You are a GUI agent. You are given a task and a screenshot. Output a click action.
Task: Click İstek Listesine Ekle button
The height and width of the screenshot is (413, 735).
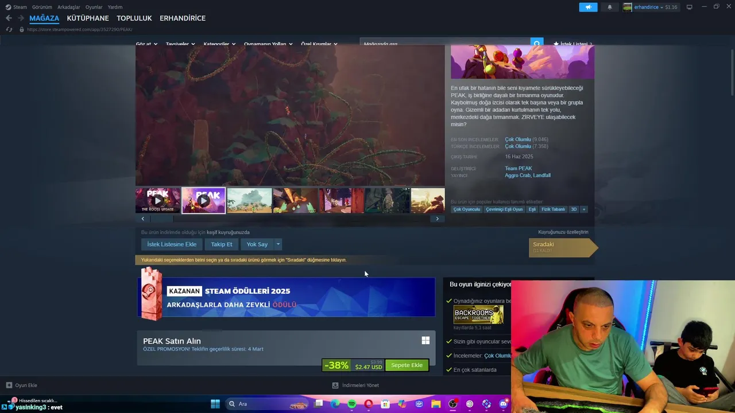pos(172,244)
